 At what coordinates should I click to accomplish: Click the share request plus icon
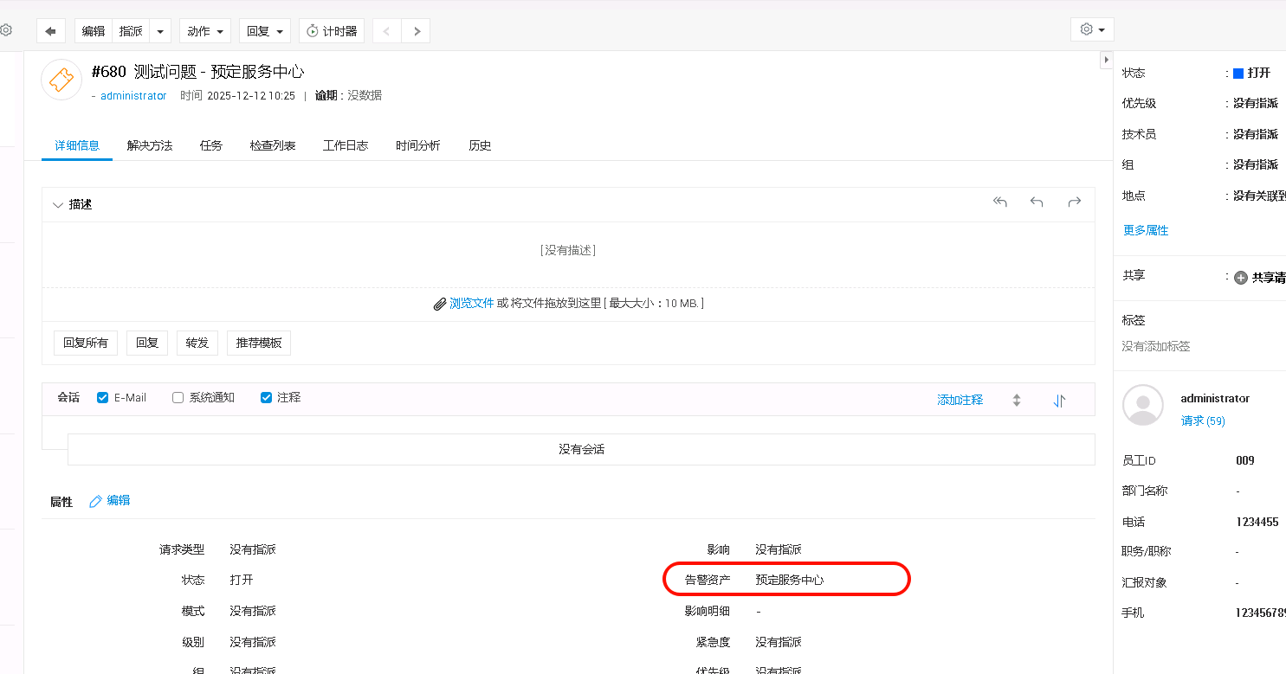[1240, 278]
